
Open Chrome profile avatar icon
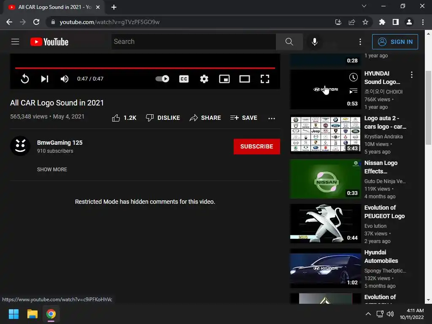coord(409,22)
